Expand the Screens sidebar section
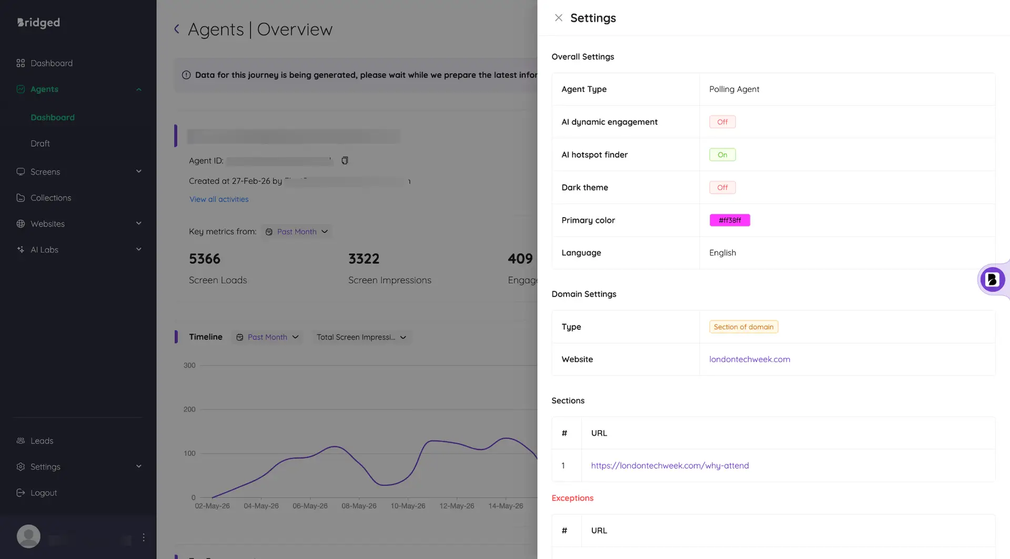 (x=139, y=171)
